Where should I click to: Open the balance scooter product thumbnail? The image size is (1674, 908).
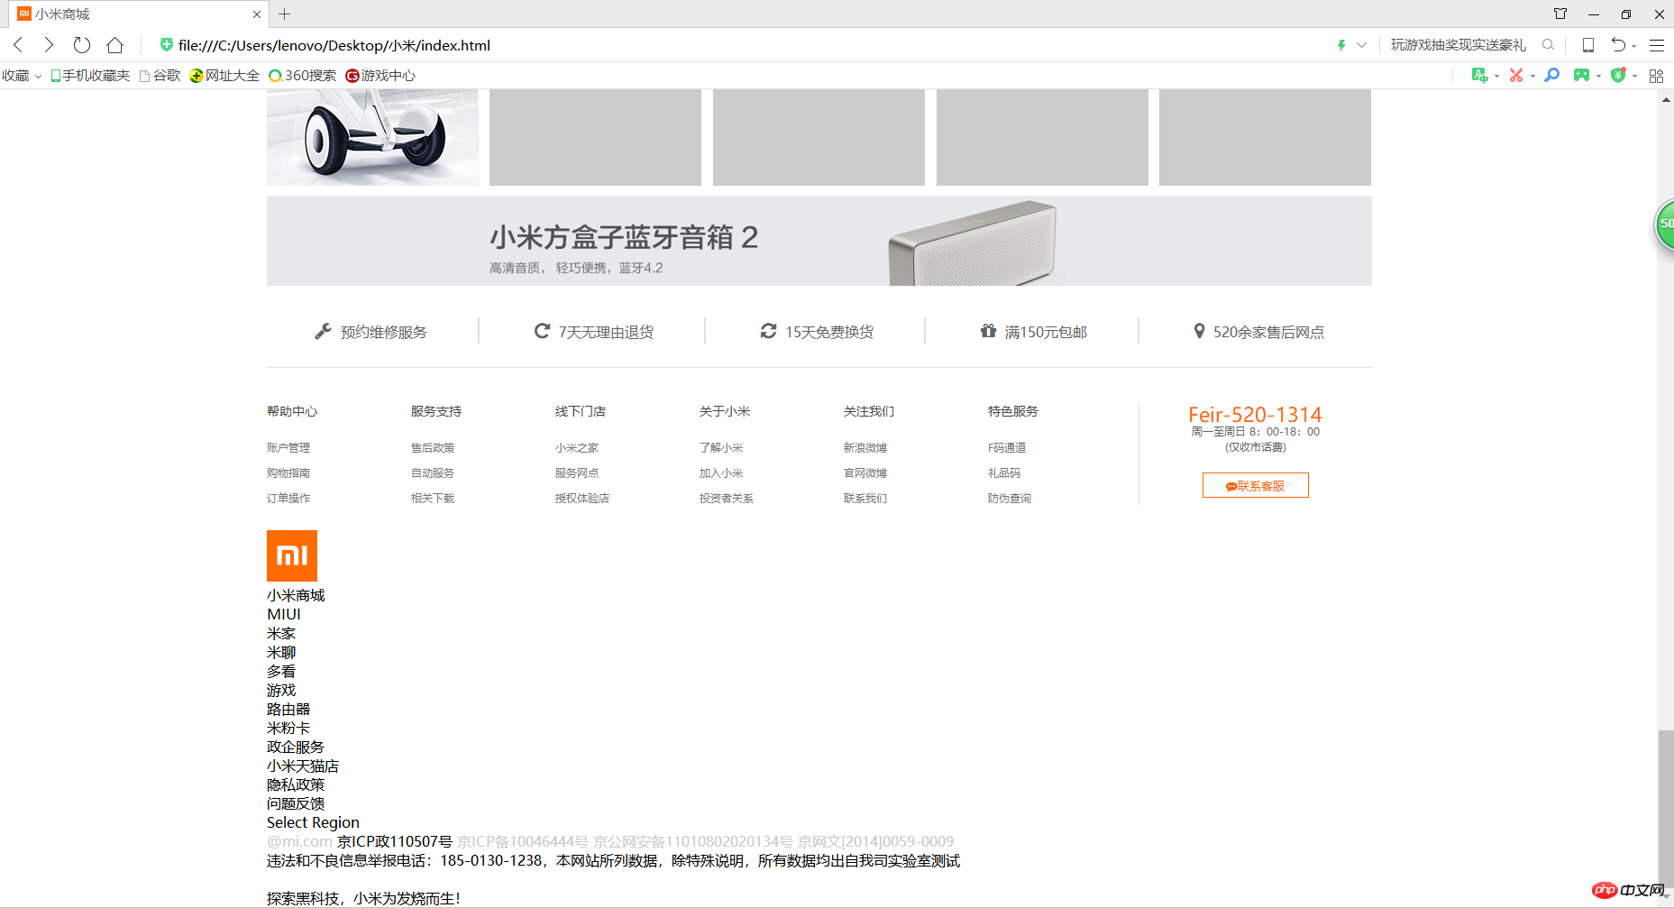tap(372, 137)
